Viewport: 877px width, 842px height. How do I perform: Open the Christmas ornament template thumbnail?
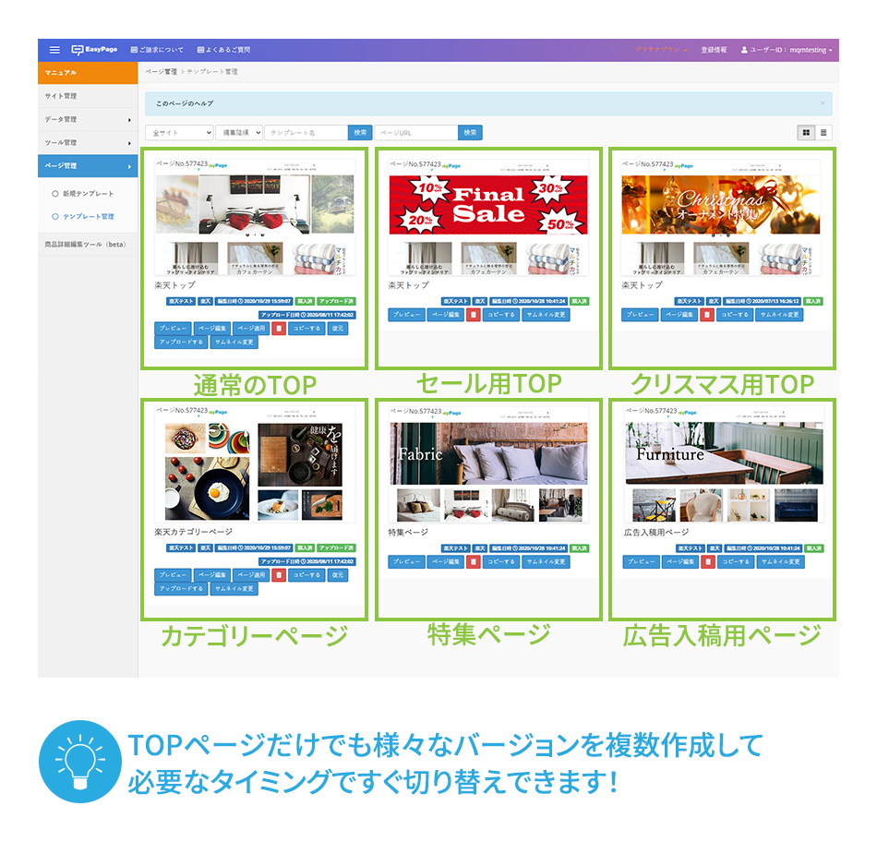[x=721, y=218]
